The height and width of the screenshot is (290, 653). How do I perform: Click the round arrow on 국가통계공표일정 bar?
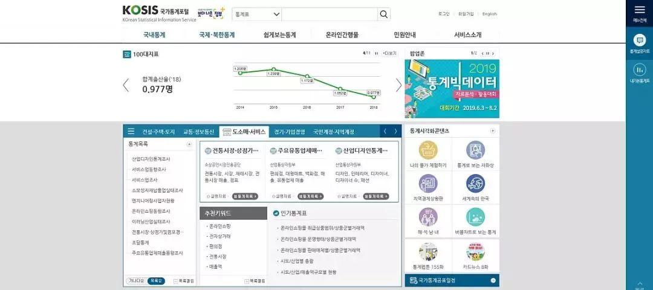point(493,280)
